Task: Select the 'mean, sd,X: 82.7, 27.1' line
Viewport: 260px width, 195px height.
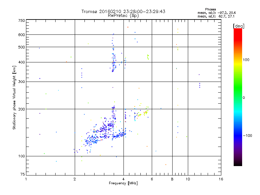Action: (x=216, y=17)
